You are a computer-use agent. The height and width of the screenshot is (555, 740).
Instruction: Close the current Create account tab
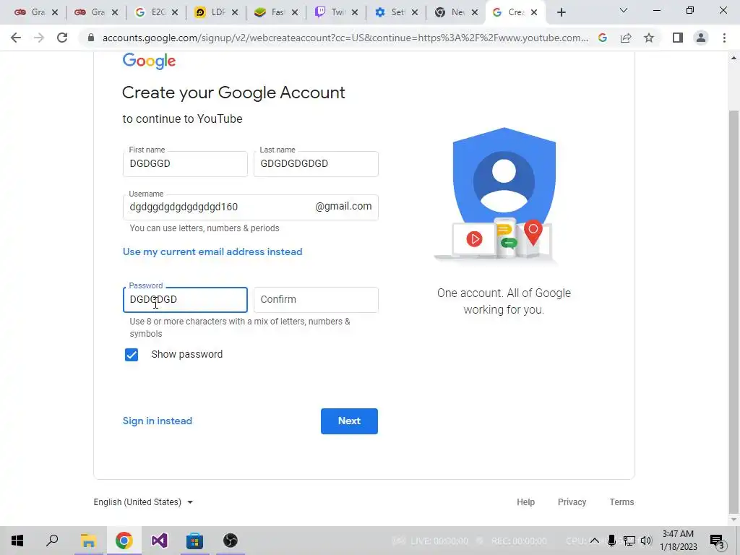[x=534, y=13]
